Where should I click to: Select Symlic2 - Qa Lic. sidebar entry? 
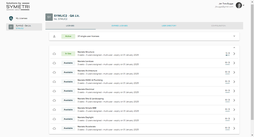tap(24, 27)
